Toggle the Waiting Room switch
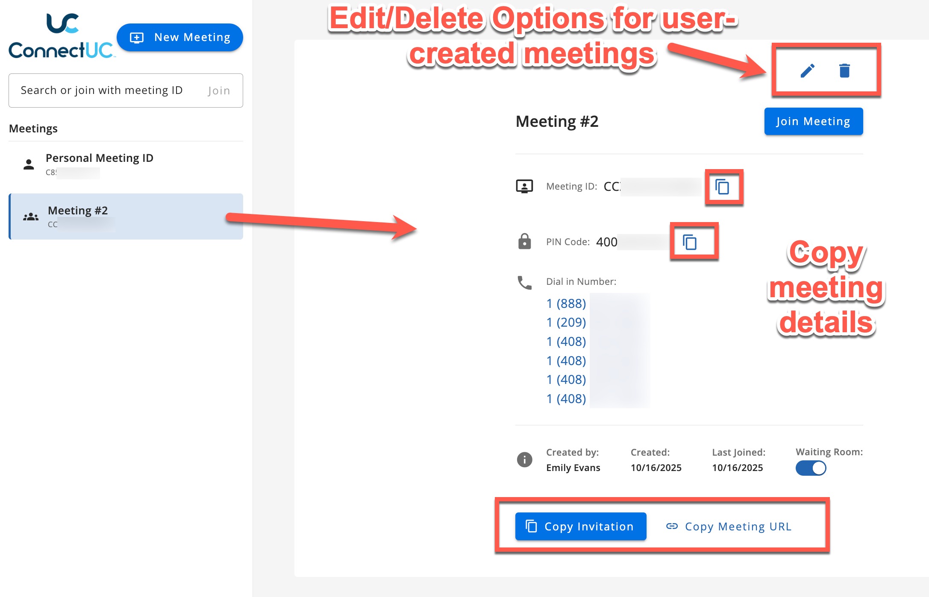The height and width of the screenshot is (597, 929). pyautogui.click(x=811, y=468)
